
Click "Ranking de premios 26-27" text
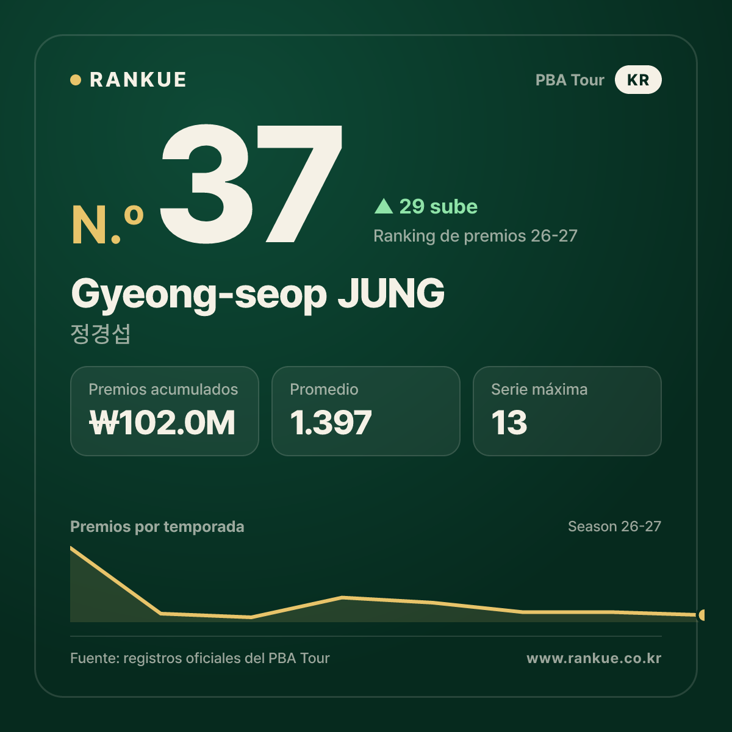pyautogui.click(x=475, y=236)
